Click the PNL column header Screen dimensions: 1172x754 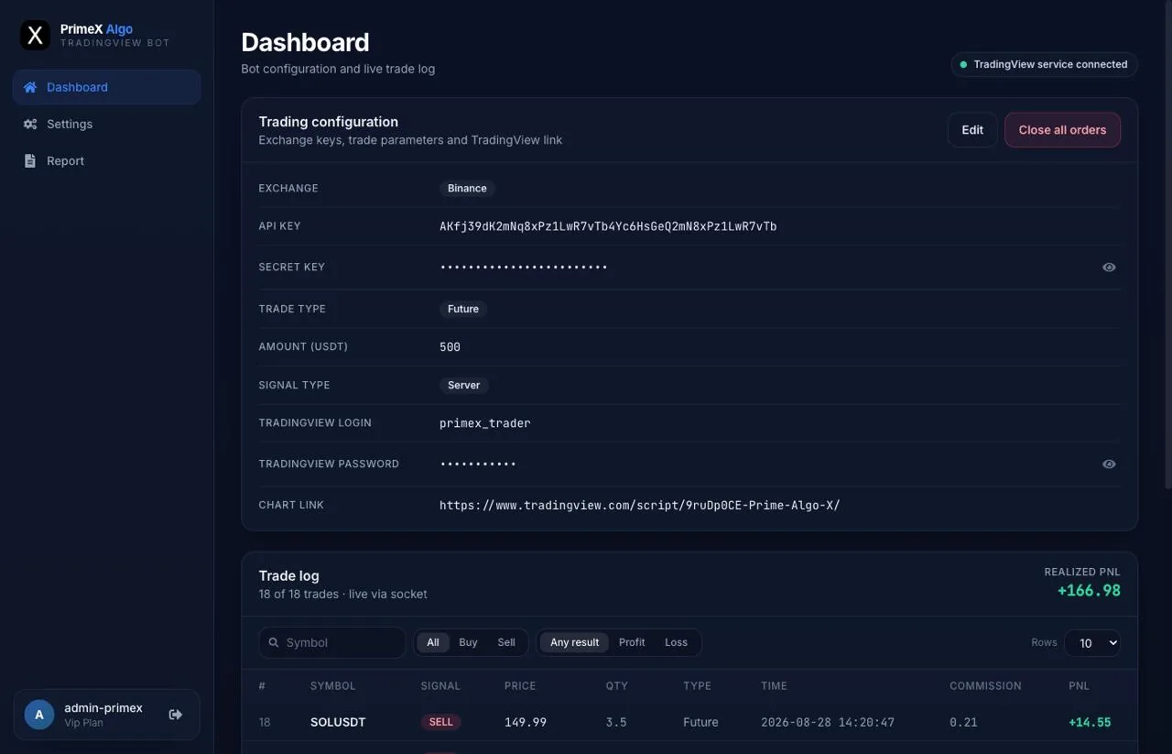(x=1079, y=685)
